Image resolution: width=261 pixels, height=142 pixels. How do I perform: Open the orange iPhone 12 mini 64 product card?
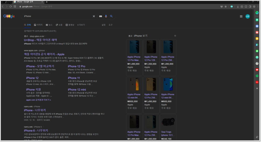134,95
